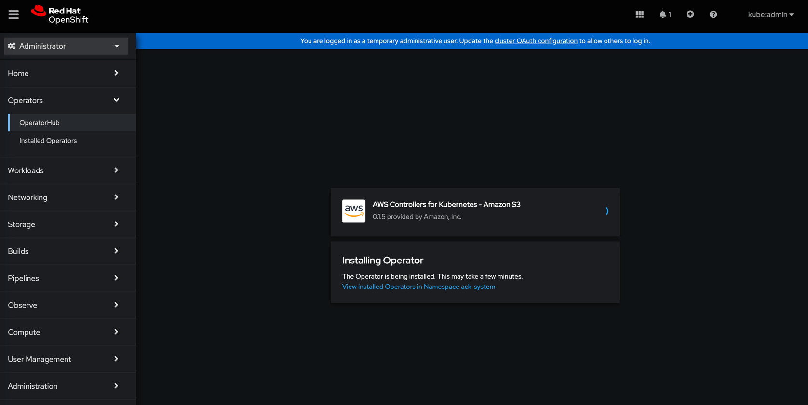Expand the Networking section
This screenshot has width=808, height=405.
[x=63, y=197]
